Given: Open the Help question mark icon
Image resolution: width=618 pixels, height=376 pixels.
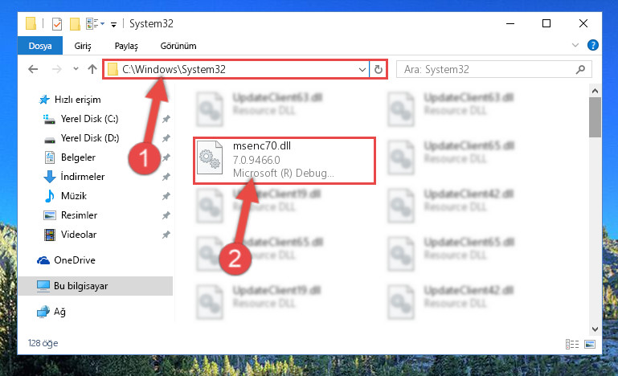Looking at the screenshot, I should [x=592, y=45].
